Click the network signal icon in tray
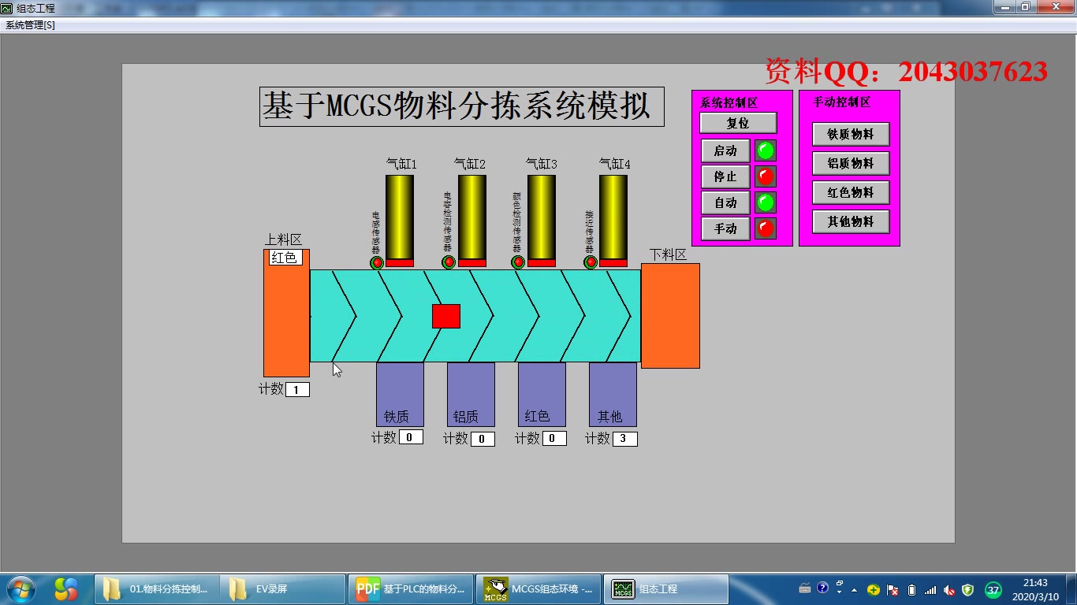 (931, 590)
